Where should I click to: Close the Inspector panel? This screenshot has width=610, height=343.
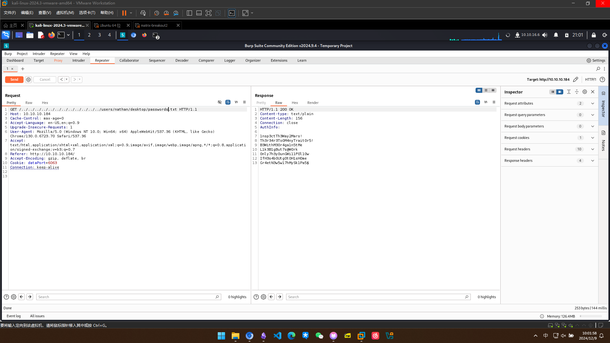[593, 92]
